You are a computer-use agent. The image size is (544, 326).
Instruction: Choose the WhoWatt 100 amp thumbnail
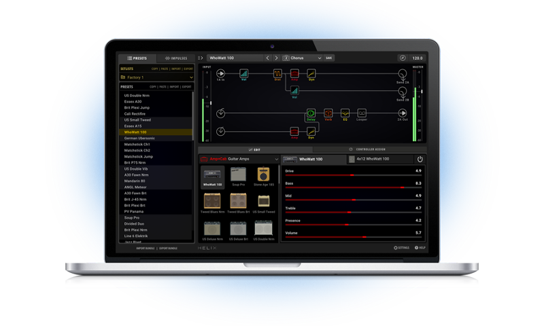212,177
